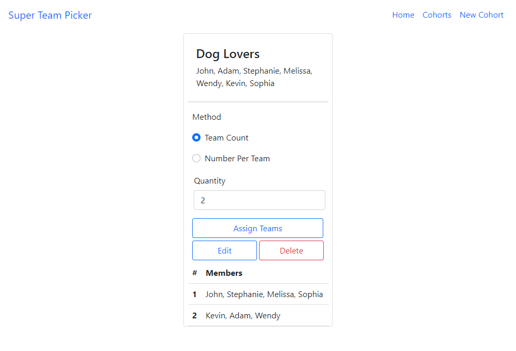The width and height of the screenshot is (516, 351).
Task: Select the Team Count radio button
Action: point(196,137)
